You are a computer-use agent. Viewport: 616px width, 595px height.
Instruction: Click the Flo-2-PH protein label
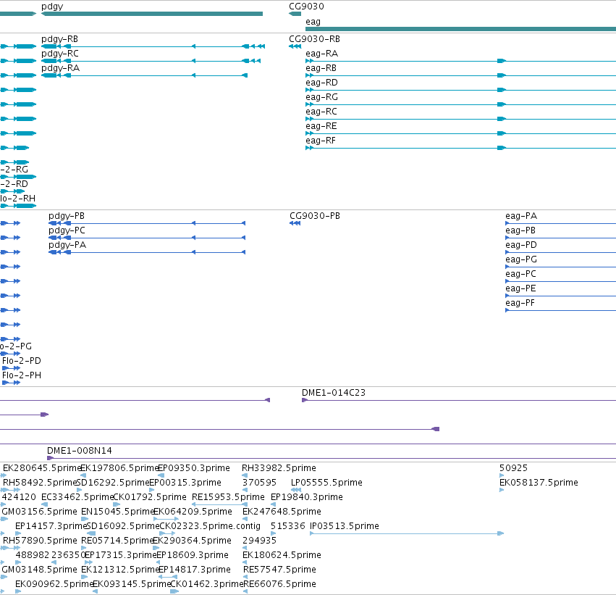click(22, 375)
